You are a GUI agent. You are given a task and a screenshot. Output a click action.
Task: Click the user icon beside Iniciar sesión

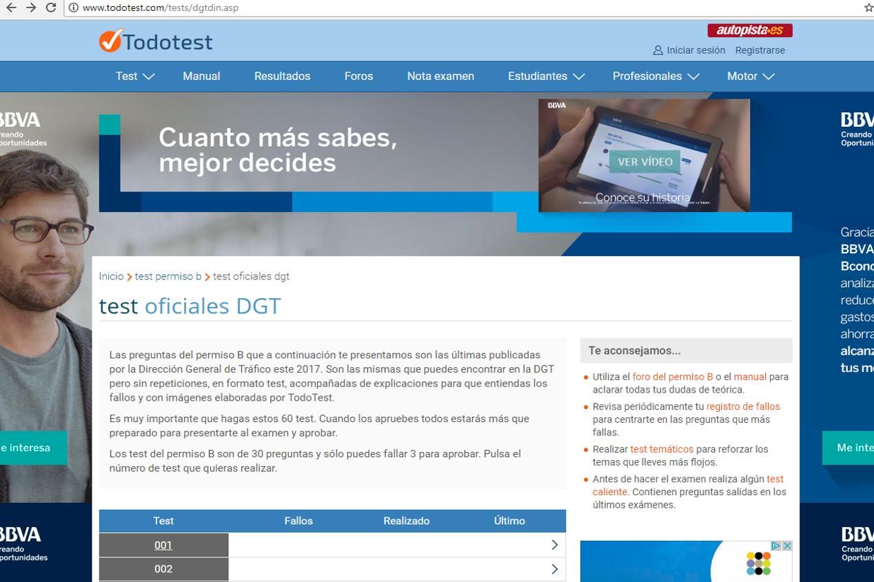658,50
